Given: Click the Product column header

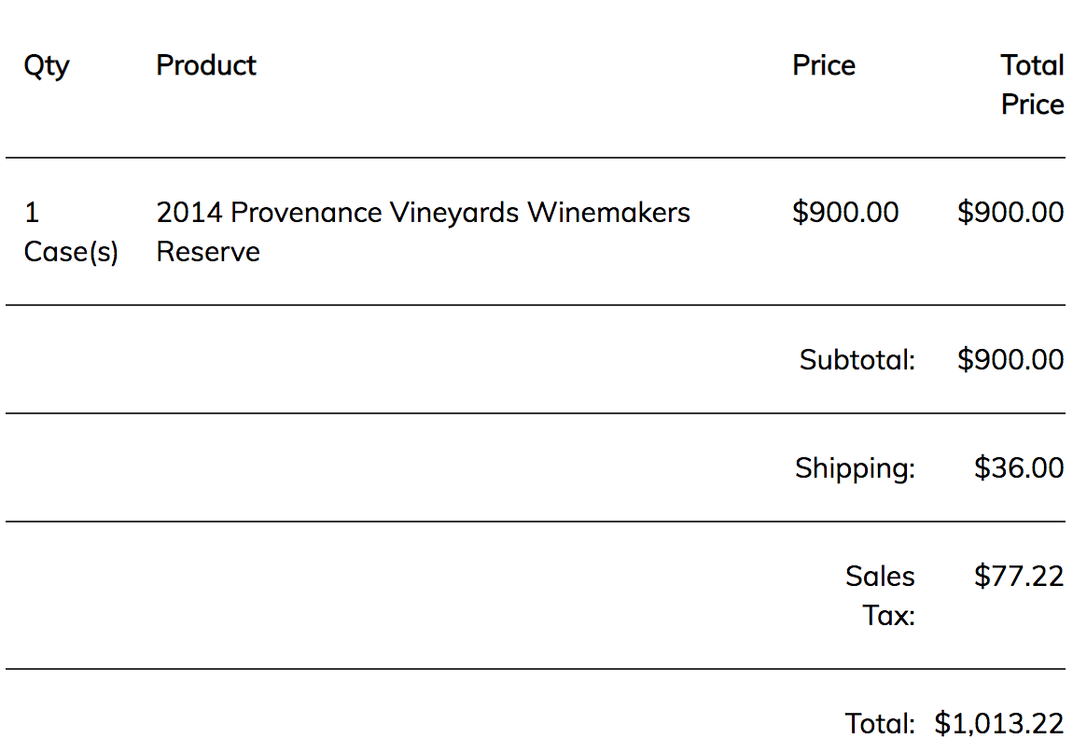Looking at the screenshot, I should point(206,65).
